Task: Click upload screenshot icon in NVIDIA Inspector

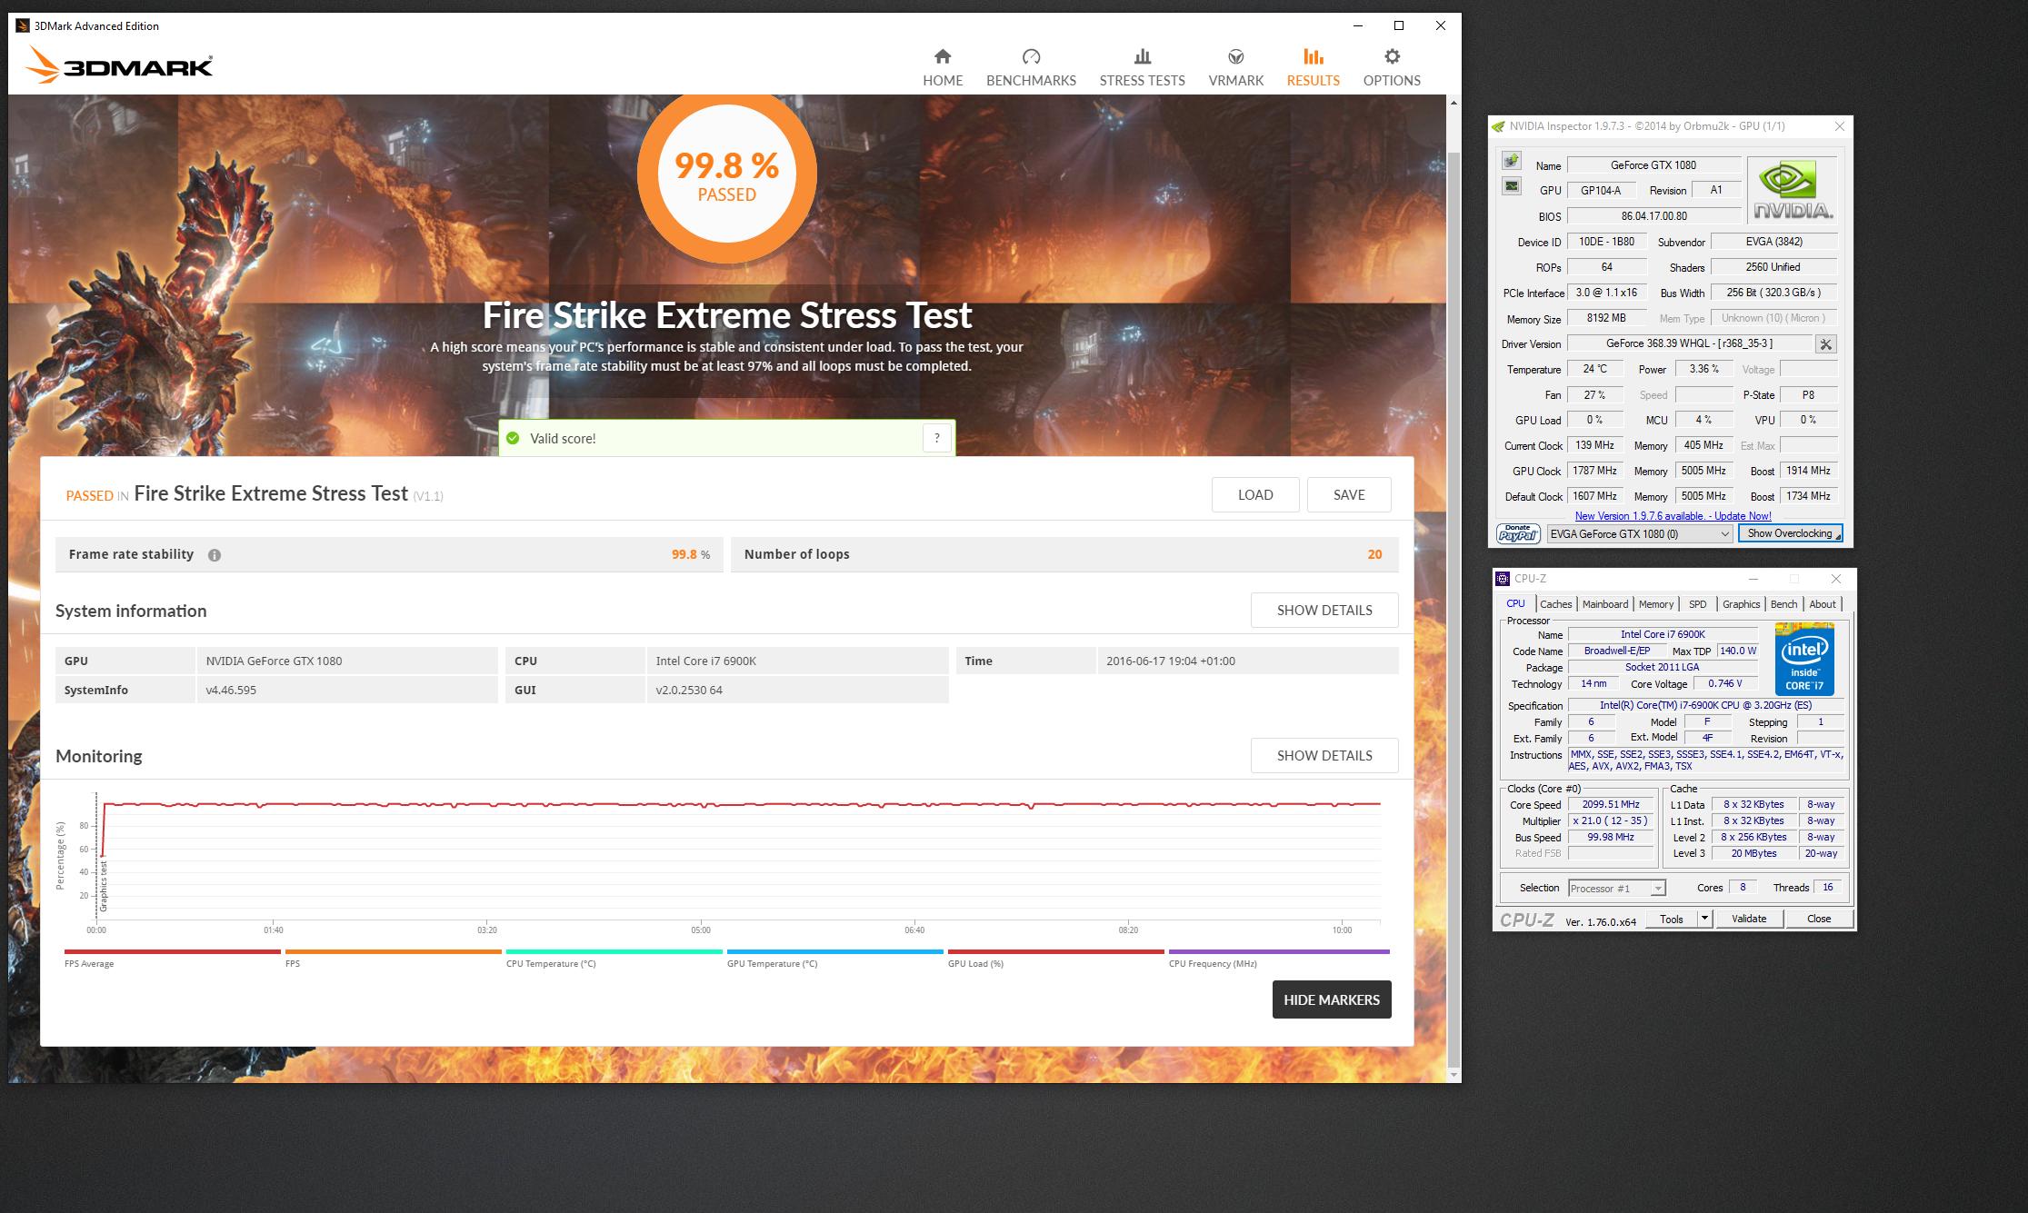Action: (x=1512, y=161)
